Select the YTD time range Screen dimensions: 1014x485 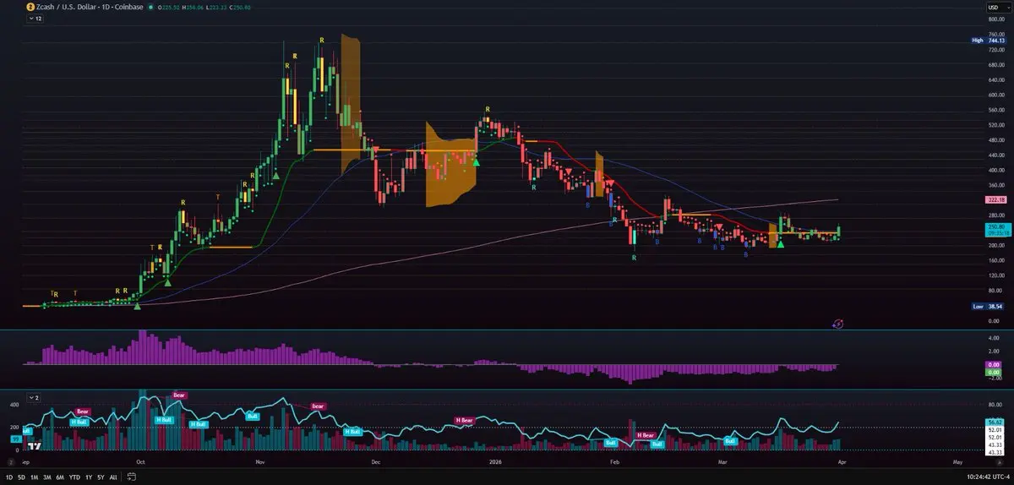pos(74,477)
